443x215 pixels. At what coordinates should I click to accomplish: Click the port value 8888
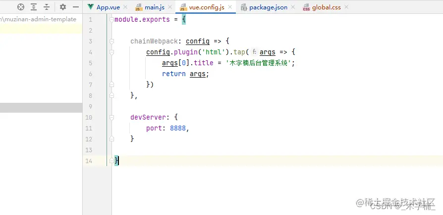click(x=178, y=128)
